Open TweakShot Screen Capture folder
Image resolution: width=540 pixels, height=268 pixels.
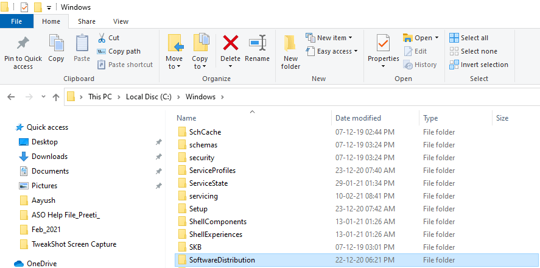pos(68,244)
